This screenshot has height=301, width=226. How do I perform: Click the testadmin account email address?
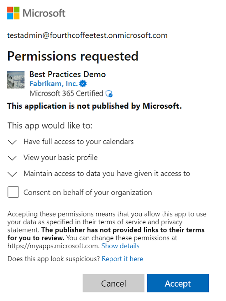88,35
